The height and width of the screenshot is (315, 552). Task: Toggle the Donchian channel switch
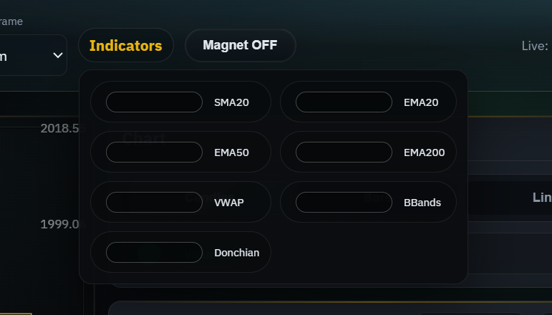click(154, 253)
